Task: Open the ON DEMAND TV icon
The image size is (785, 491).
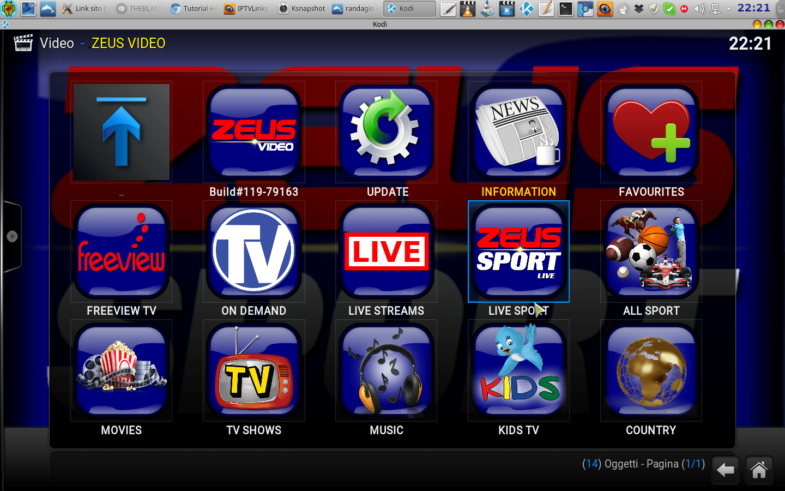Action: click(254, 252)
